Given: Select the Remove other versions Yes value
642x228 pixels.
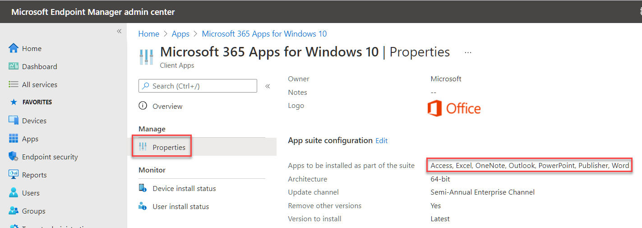Looking at the screenshot, I should click(436, 205).
